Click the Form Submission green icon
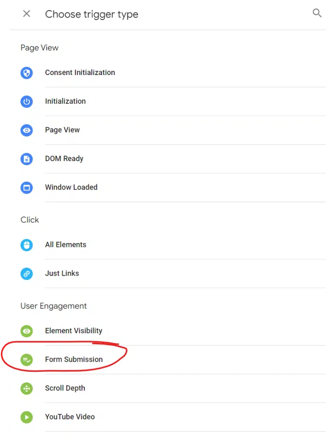 point(27,360)
